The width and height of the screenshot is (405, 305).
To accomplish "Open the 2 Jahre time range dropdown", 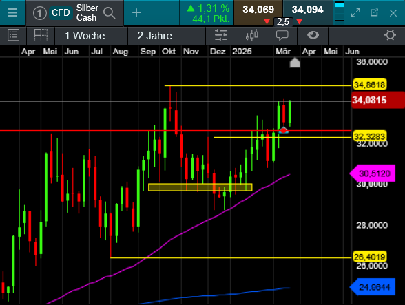I will coord(167,36).
